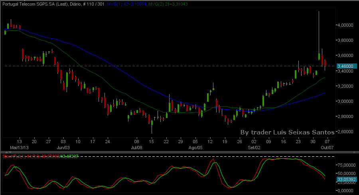This screenshot has width=359, height=195.
Task: Click the 3,20000 price axis label
Action: tap(345, 86)
